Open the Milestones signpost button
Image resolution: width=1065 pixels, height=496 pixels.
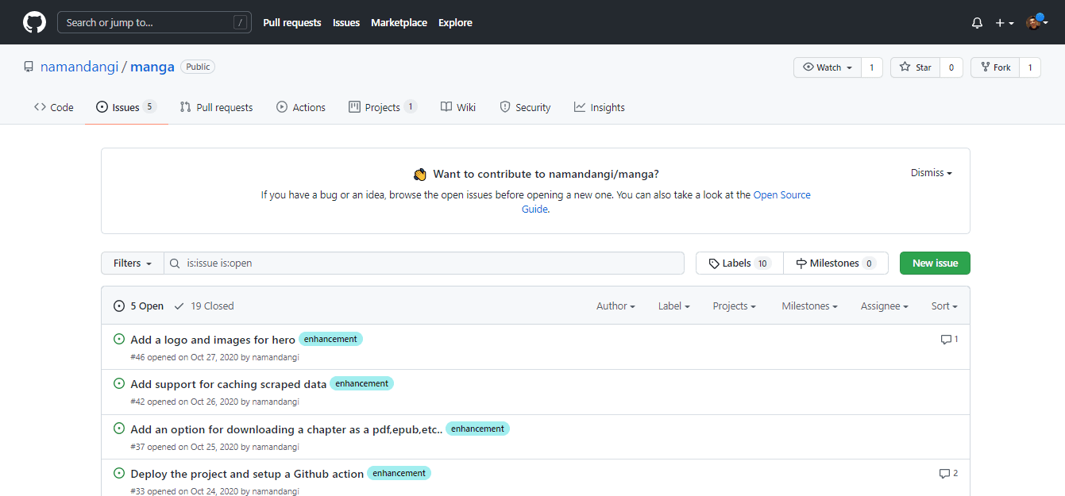pyautogui.click(x=835, y=263)
